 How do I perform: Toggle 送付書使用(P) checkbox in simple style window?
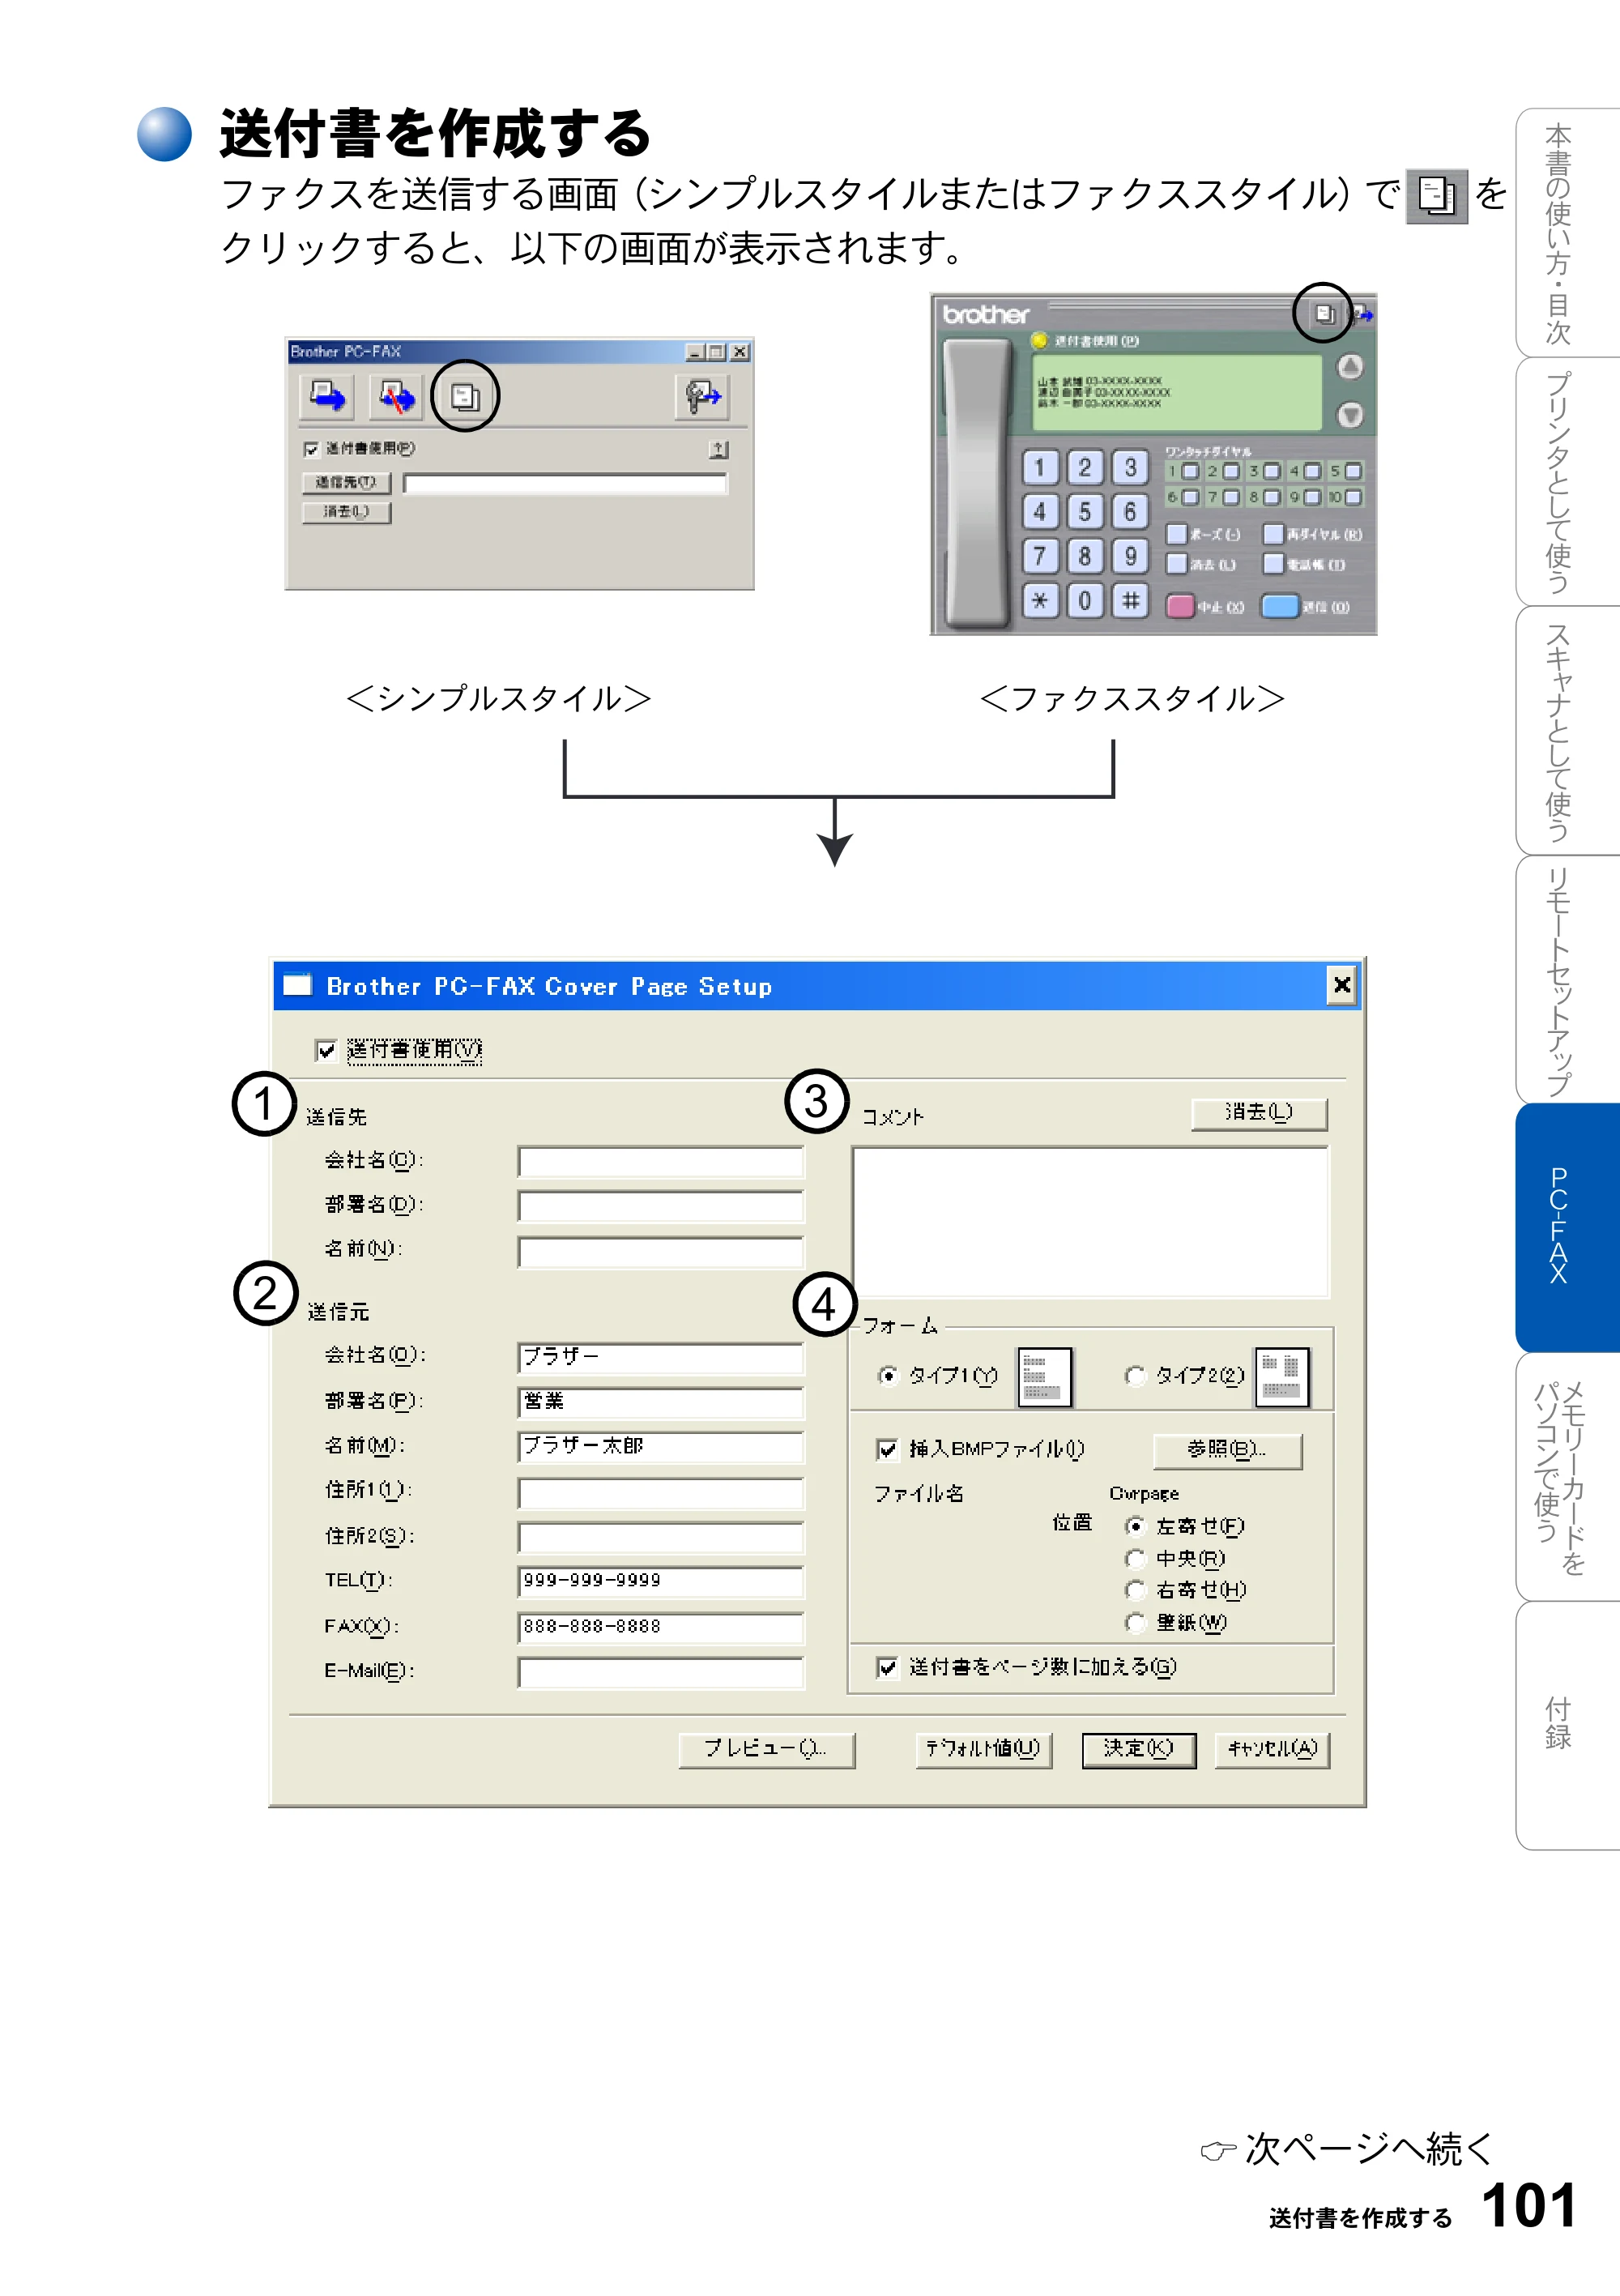311,449
